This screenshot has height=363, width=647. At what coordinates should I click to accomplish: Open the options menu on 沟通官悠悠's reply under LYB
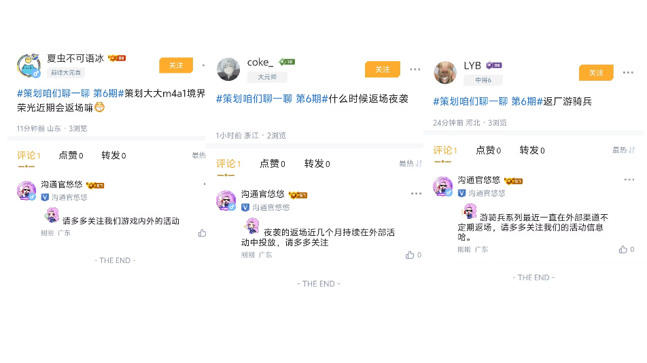(629, 179)
